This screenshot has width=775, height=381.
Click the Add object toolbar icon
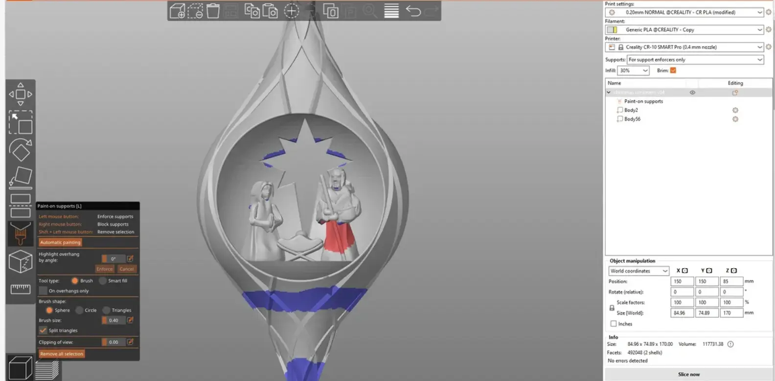(177, 11)
